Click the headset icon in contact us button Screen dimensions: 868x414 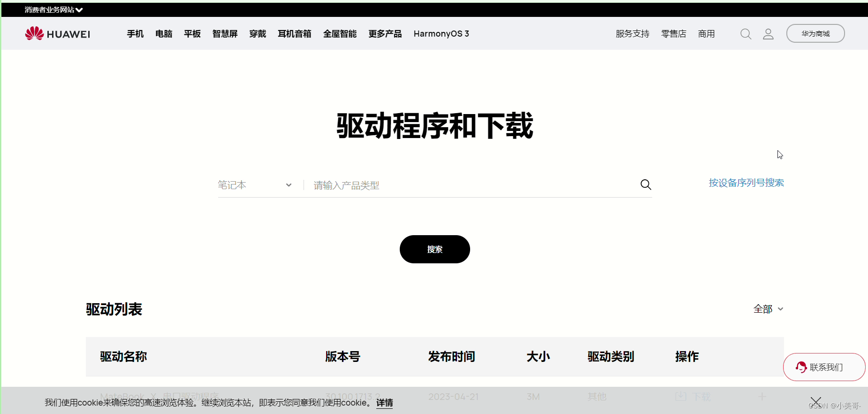tap(801, 367)
